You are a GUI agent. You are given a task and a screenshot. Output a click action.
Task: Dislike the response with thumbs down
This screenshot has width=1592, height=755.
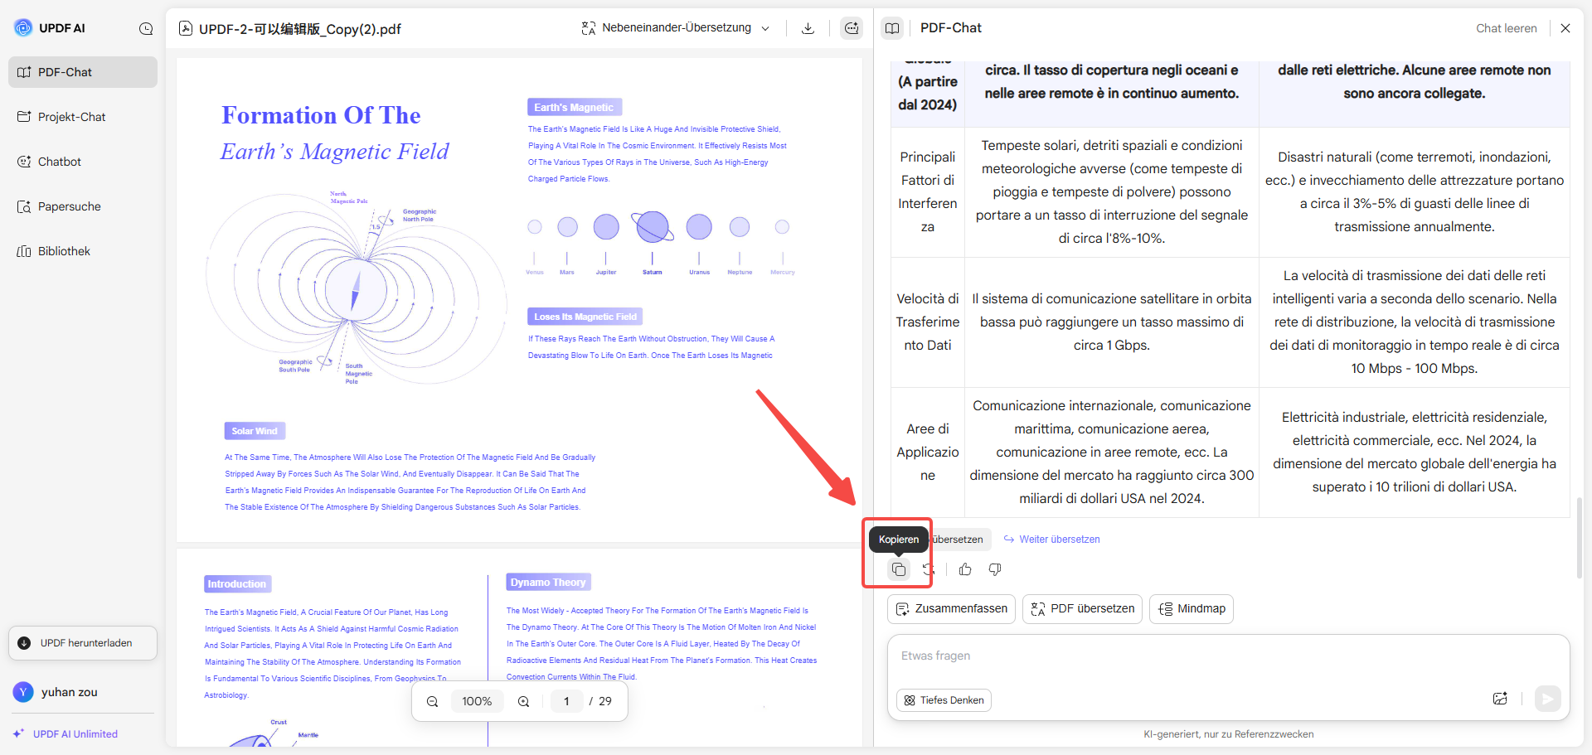pos(995,569)
